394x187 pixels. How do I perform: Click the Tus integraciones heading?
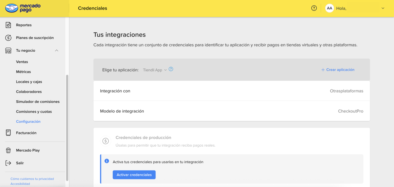point(119,35)
